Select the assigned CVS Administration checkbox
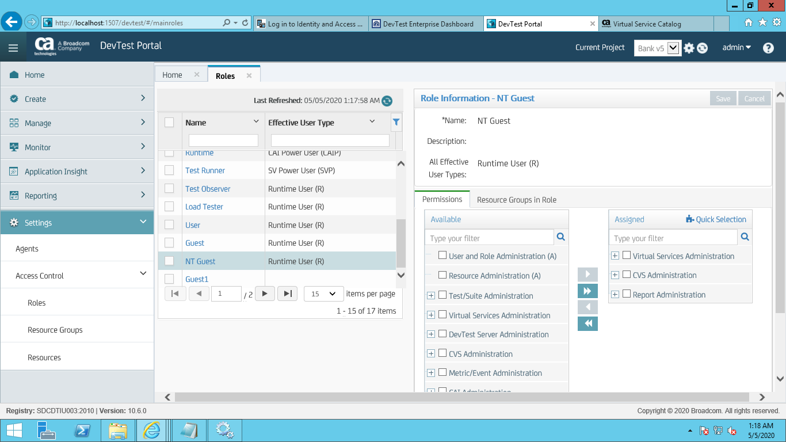 (627, 275)
